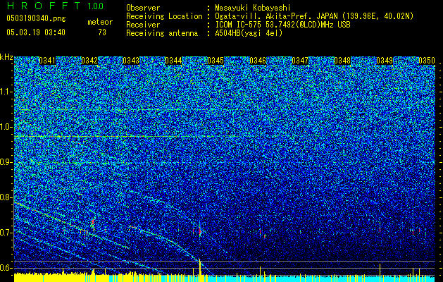Click the 0350 time marker
This screenshot has height=282, width=443.
pyautogui.click(x=427, y=61)
